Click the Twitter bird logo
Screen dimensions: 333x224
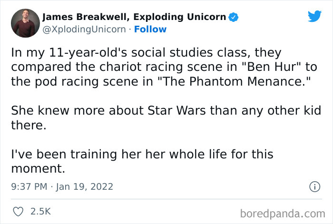[x=314, y=17]
